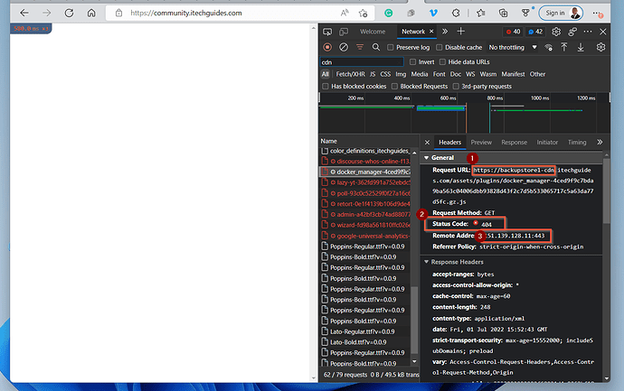Tick the Invert filter checkbox
This screenshot has height=391, width=624.
pyautogui.click(x=412, y=62)
